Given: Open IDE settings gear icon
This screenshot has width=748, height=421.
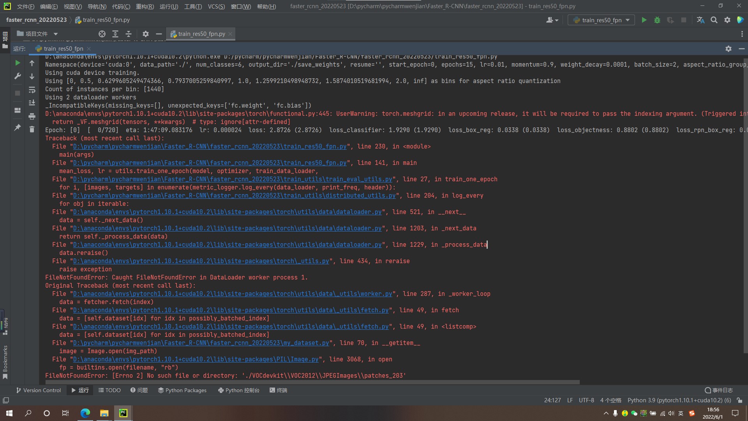Looking at the screenshot, I should coord(727,20).
